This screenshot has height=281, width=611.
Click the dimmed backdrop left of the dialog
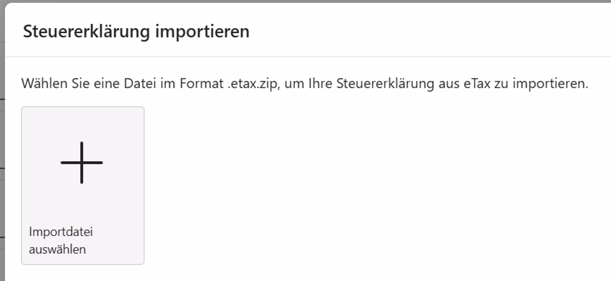pyautogui.click(x=2, y=143)
